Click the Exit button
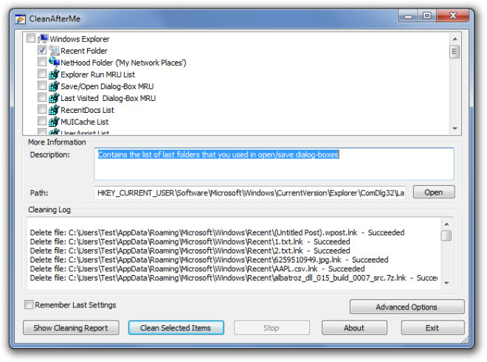This screenshot has width=487, height=362. (x=432, y=328)
